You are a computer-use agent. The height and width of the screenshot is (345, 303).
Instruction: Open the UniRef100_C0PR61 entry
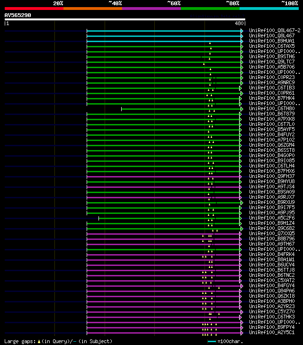pos(272,93)
